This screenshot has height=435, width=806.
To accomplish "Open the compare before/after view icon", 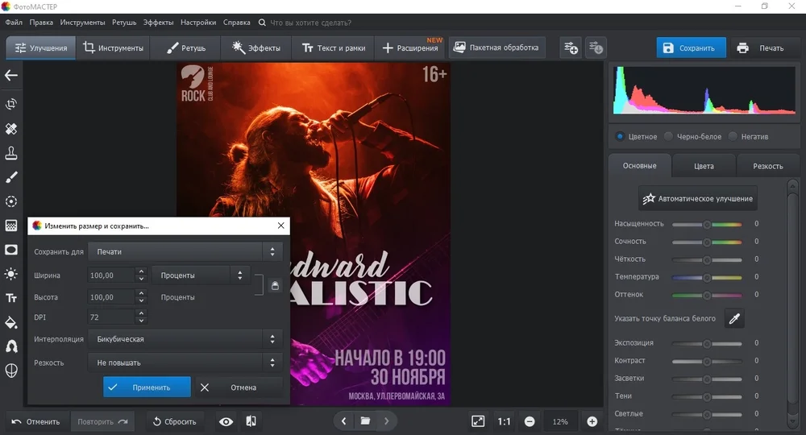I will click(x=251, y=421).
